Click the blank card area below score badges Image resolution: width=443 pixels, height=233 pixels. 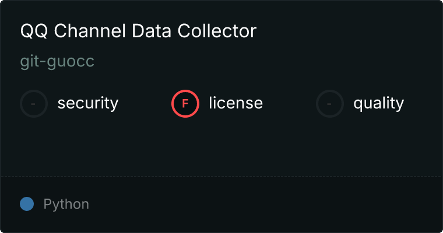point(221,146)
